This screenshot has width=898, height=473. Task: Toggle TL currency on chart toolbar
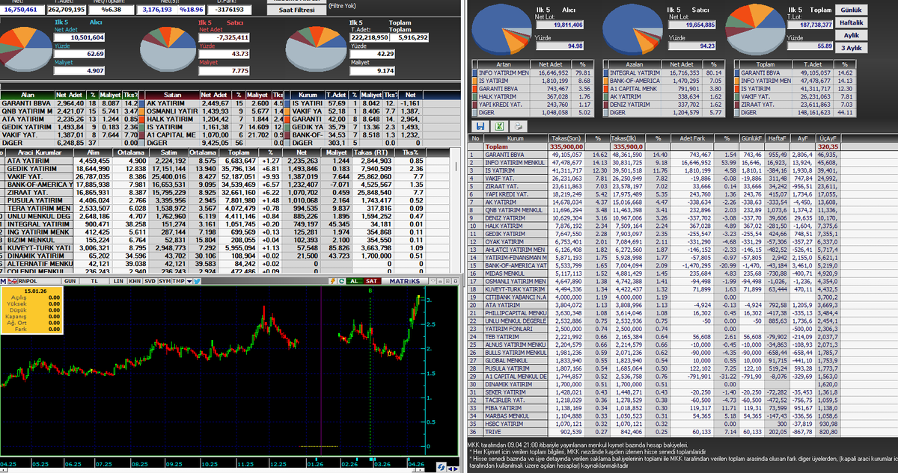94,281
